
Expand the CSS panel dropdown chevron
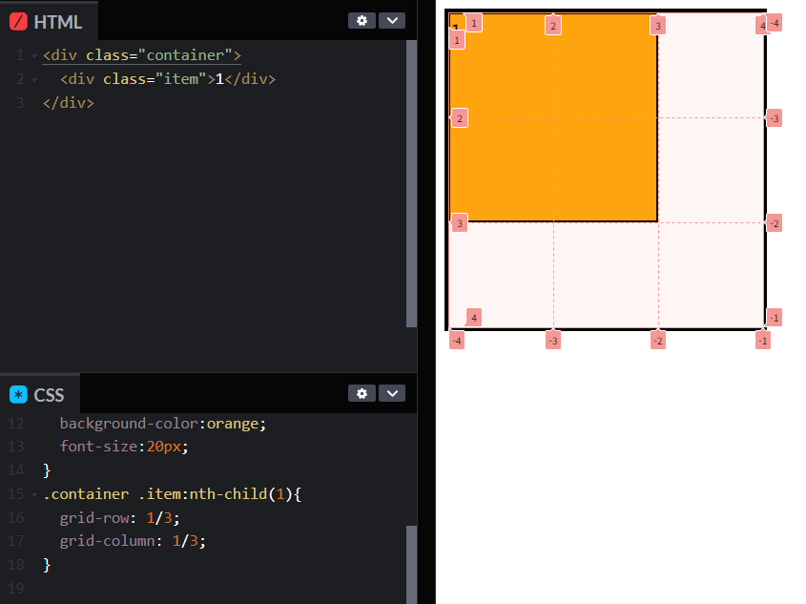392,393
